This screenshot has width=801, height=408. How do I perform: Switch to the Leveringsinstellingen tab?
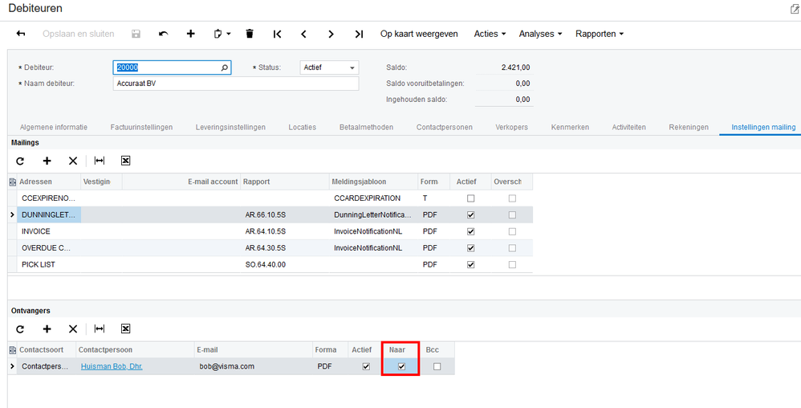pos(230,127)
